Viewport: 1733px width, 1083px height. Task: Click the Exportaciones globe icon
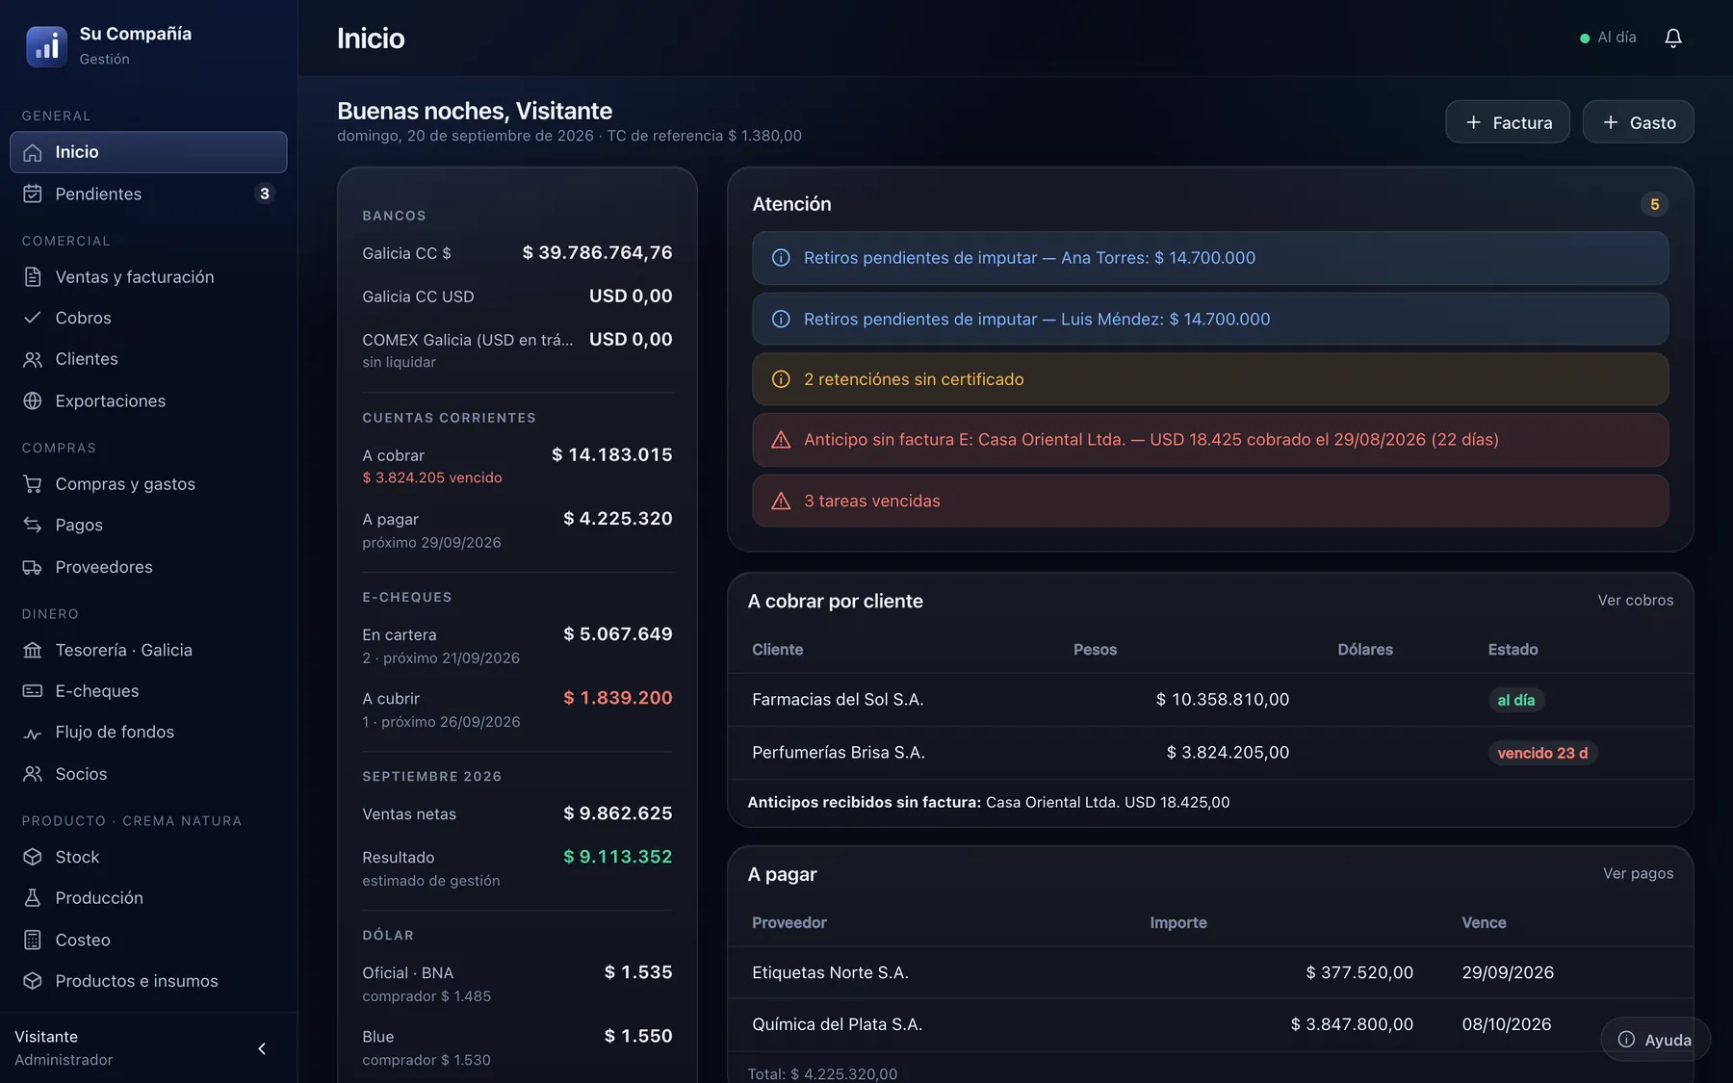(33, 400)
